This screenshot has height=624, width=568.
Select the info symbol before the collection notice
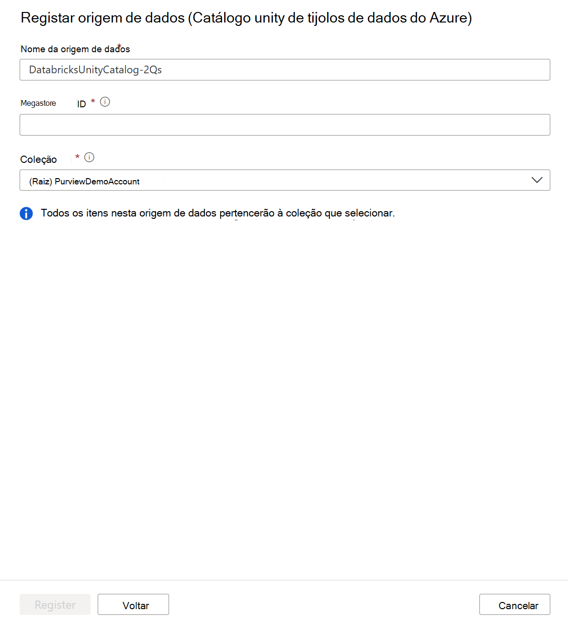tap(26, 213)
